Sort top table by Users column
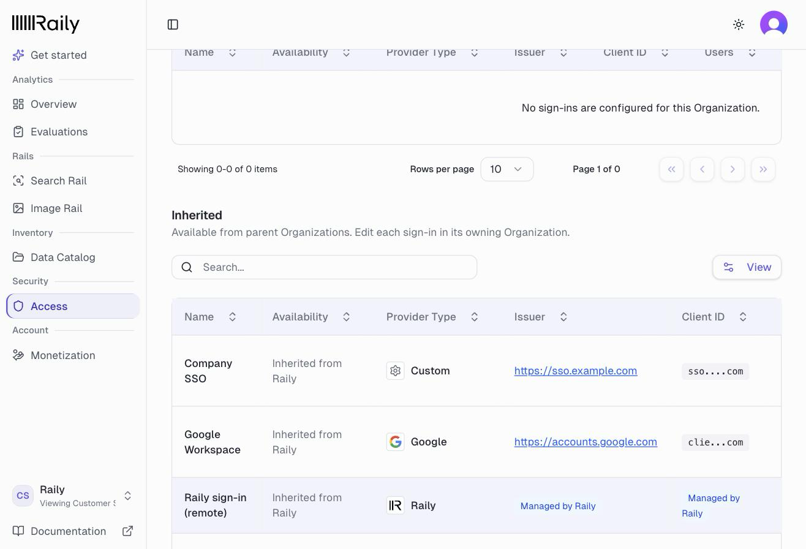 (x=731, y=52)
